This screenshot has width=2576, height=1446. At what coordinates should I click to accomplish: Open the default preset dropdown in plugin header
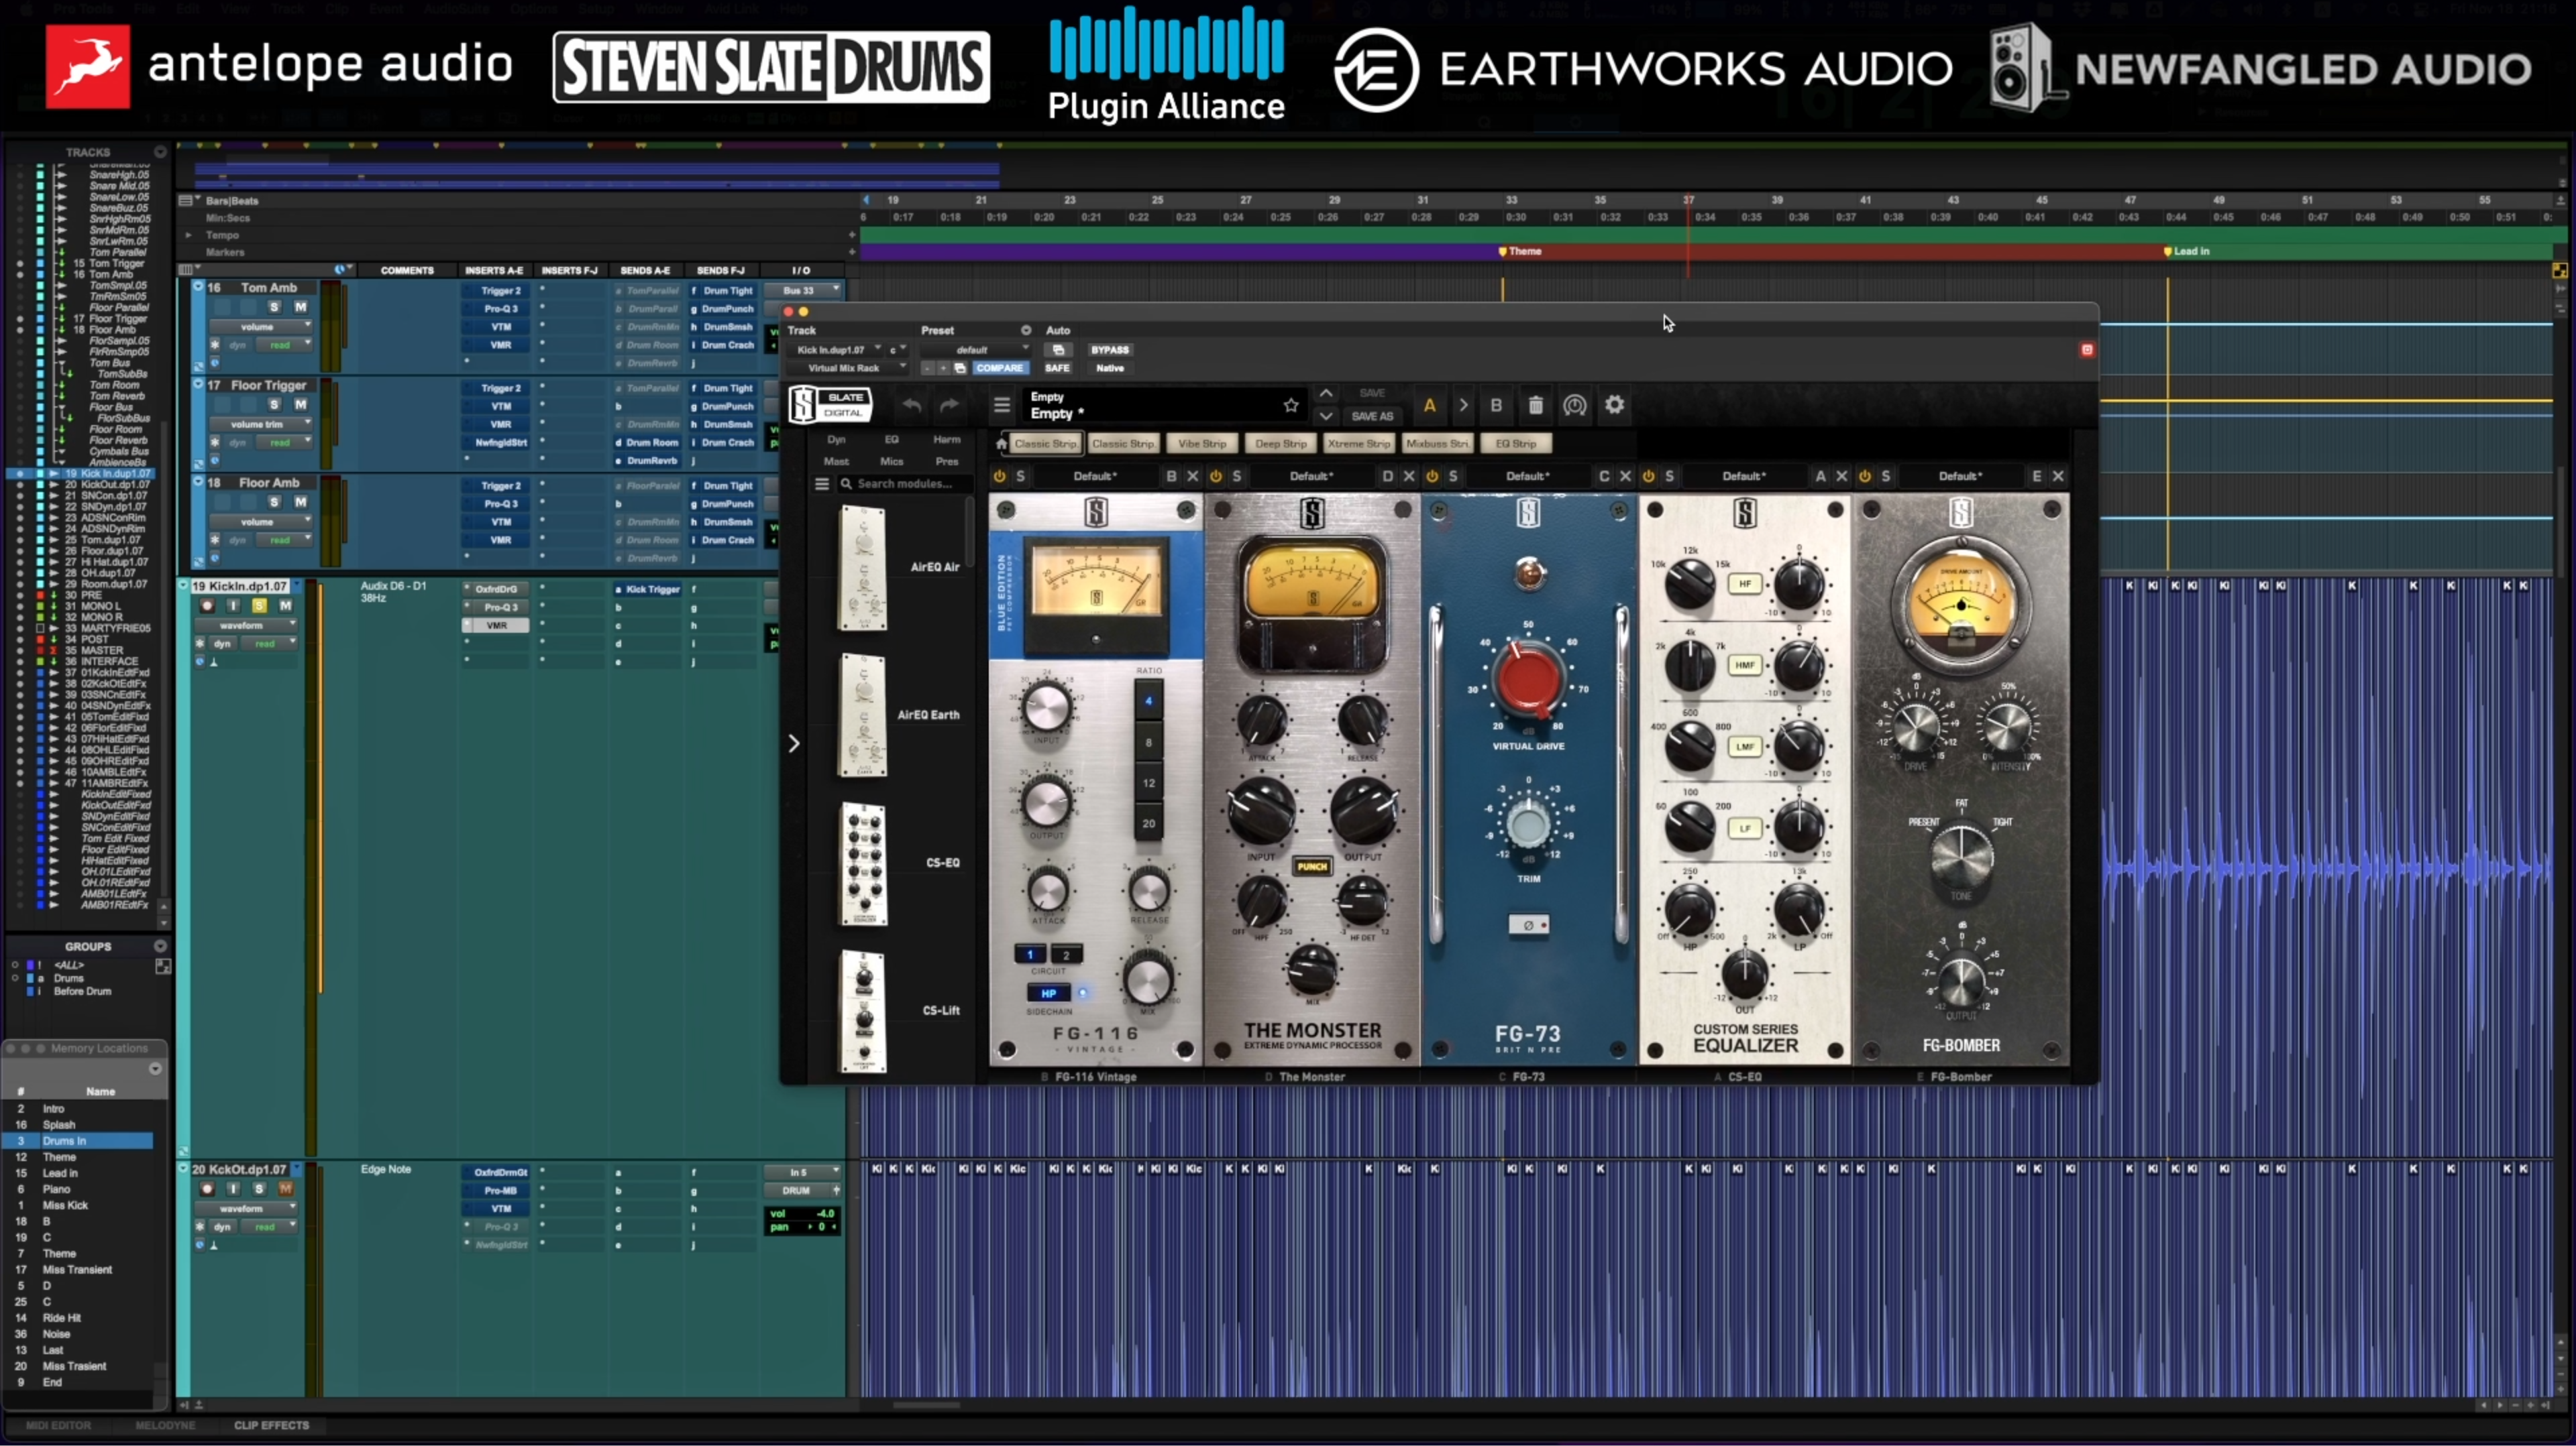pyautogui.click(x=976, y=350)
